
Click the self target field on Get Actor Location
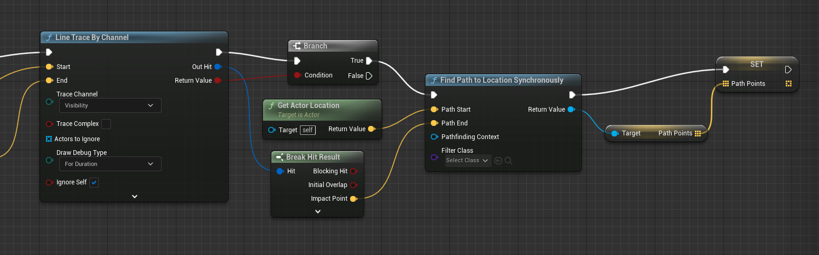coord(307,130)
